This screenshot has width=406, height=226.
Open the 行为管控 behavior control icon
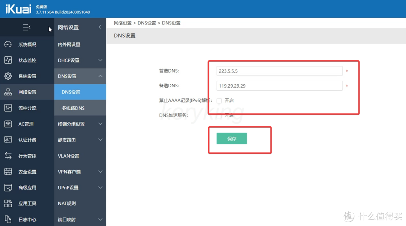pyautogui.click(x=8, y=156)
